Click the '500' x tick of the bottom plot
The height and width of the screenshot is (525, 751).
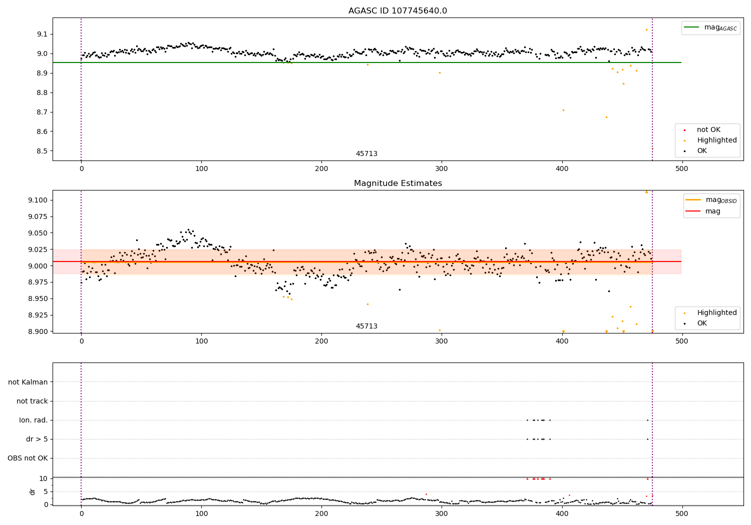(682, 514)
